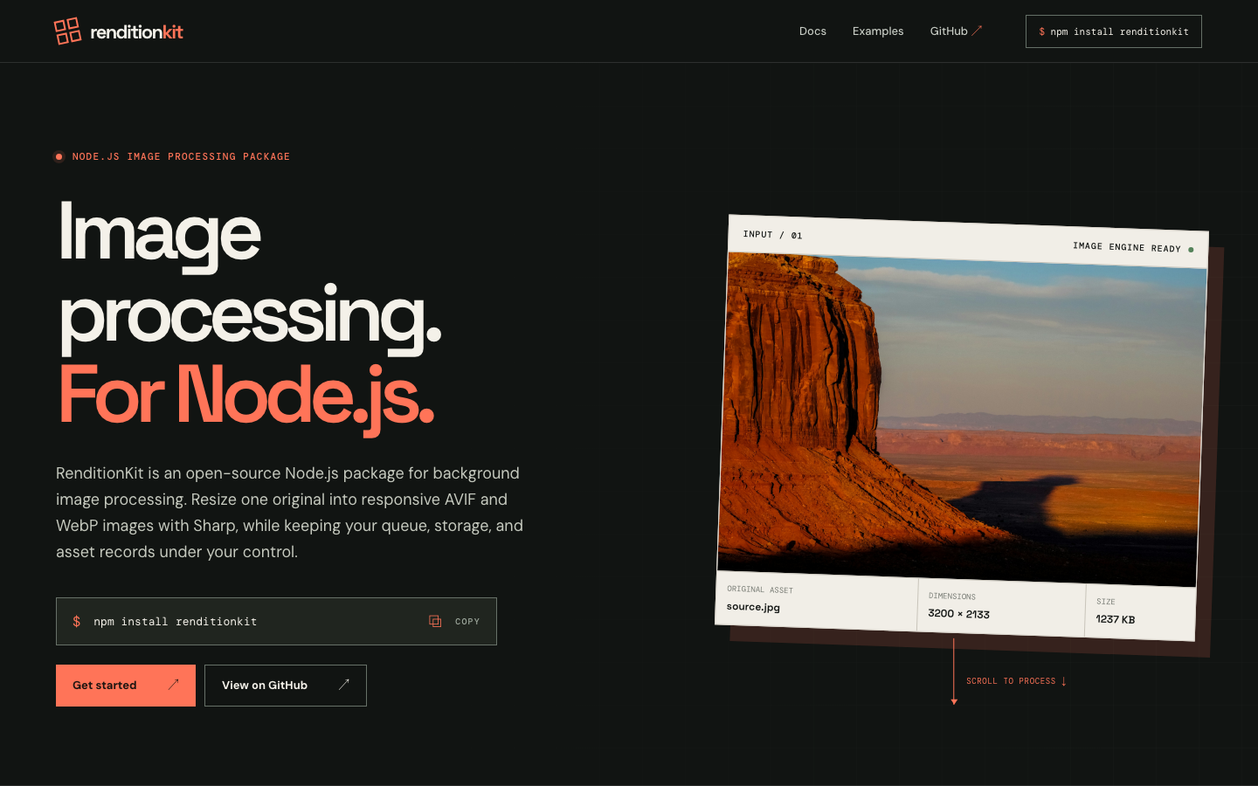Click the source.jpg file name
1258x786 pixels.
coord(753,607)
